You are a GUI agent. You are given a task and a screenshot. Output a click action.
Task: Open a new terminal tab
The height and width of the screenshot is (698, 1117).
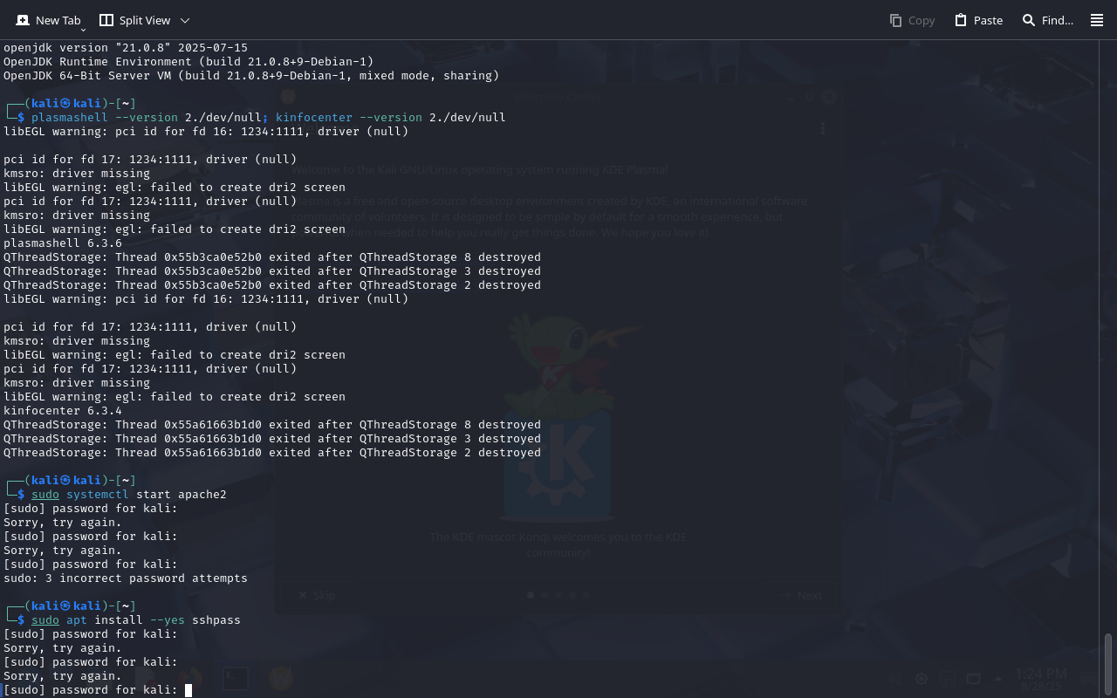click(x=48, y=20)
